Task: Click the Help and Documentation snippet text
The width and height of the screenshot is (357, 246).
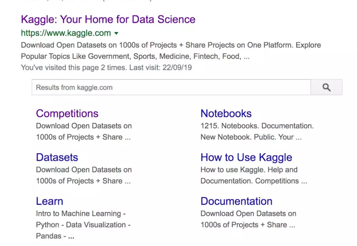Action: tap(254, 175)
